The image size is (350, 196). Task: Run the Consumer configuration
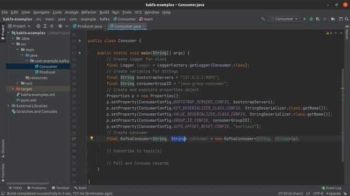pyautogui.click(x=305, y=19)
